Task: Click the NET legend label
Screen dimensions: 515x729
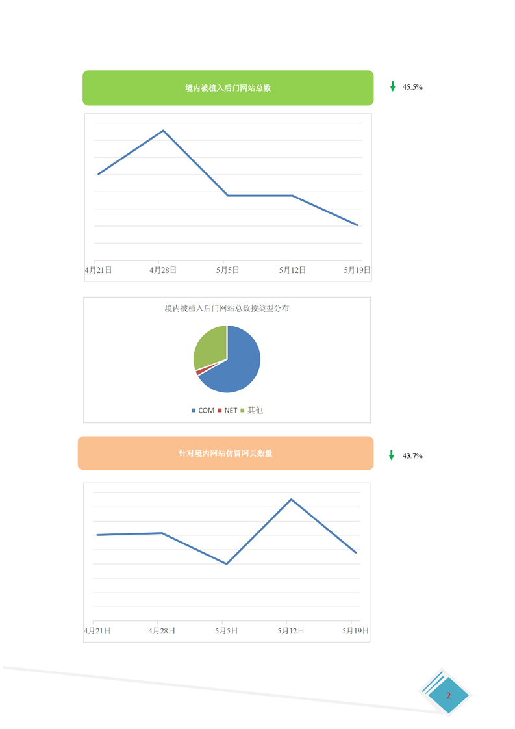Action: (231, 411)
